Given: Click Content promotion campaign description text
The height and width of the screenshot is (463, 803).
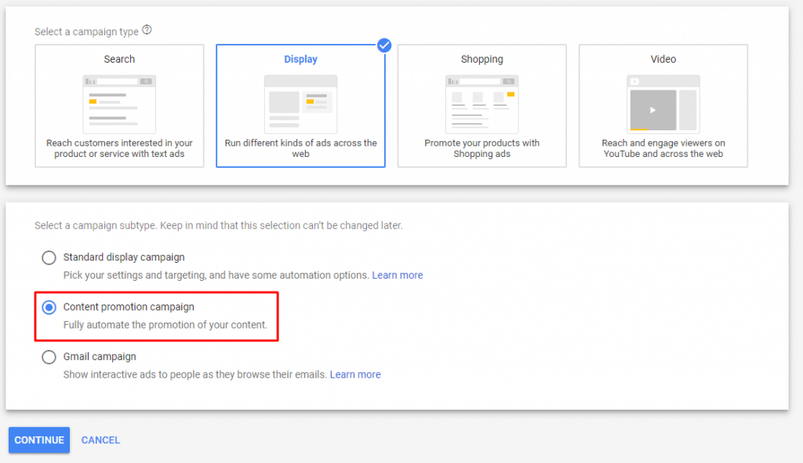Looking at the screenshot, I should point(165,325).
